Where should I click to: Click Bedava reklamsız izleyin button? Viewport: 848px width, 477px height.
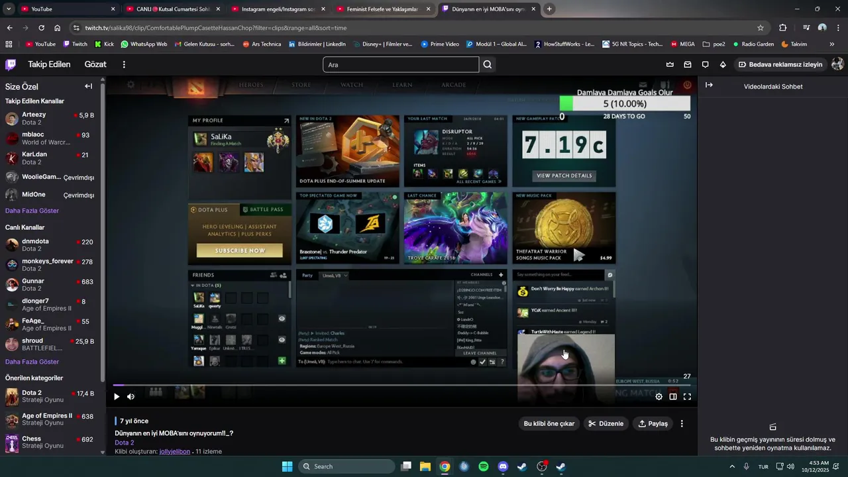coord(780,64)
